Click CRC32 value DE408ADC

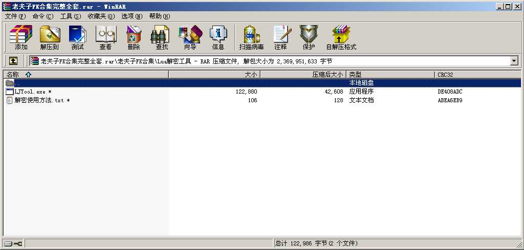point(450,92)
